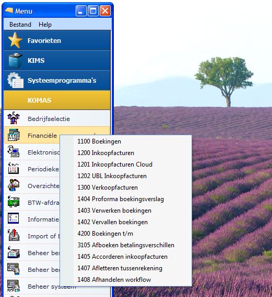
Task: Select 1200 Inkoopfacturen
Action: pyautogui.click(x=126, y=153)
